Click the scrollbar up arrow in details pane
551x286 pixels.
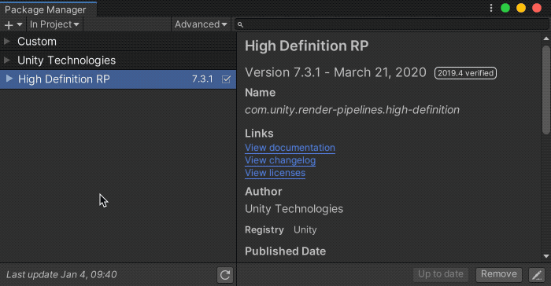[x=546, y=38]
